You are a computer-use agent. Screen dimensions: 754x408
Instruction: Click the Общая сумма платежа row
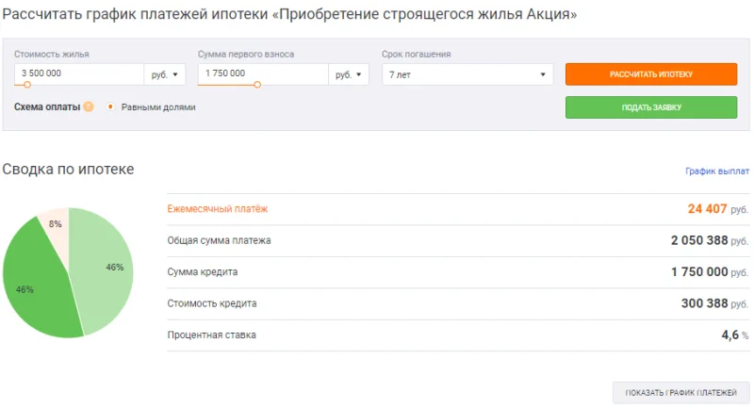pos(457,240)
